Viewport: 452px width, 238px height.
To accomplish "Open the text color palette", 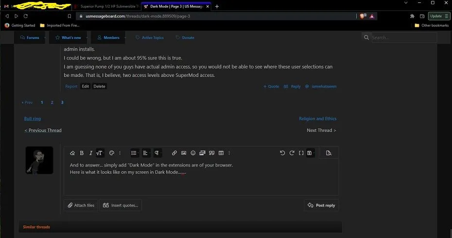I will coord(111,153).
